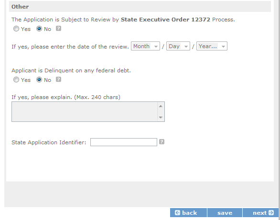Select Yes for delinquent on federal debt

click(x=16, y=80)
